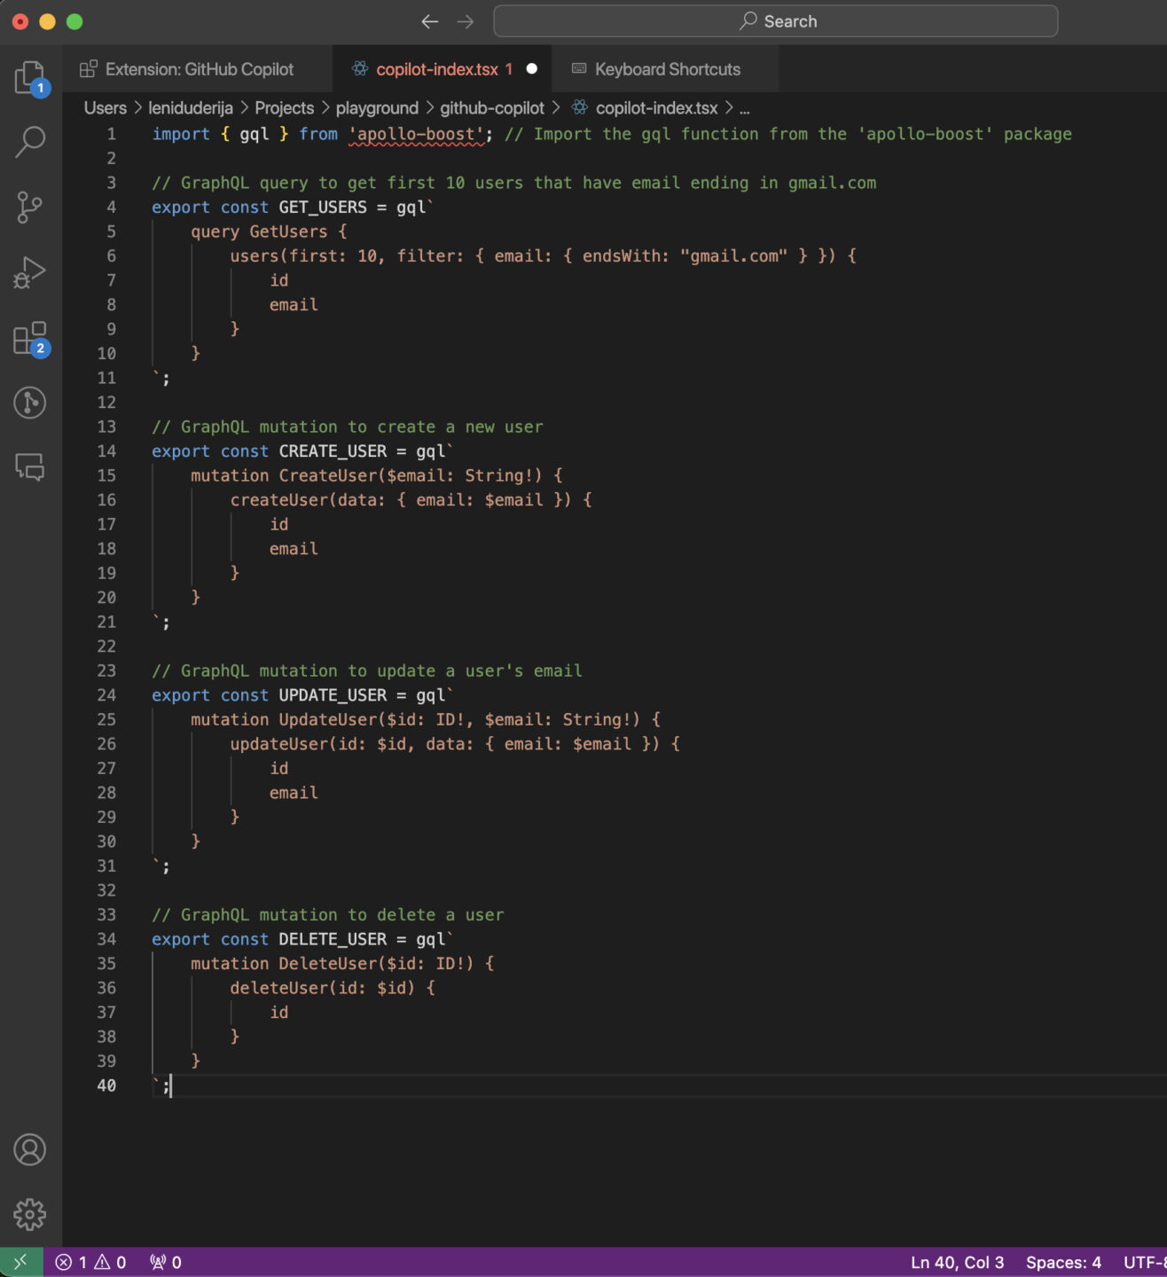
Task: Open the Spaces: 4 indentation setting
Action: 1063,1261
